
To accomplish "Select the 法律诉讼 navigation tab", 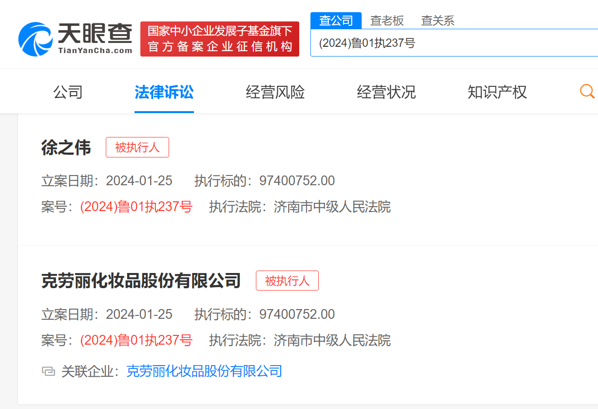I will tap(164, 92).
